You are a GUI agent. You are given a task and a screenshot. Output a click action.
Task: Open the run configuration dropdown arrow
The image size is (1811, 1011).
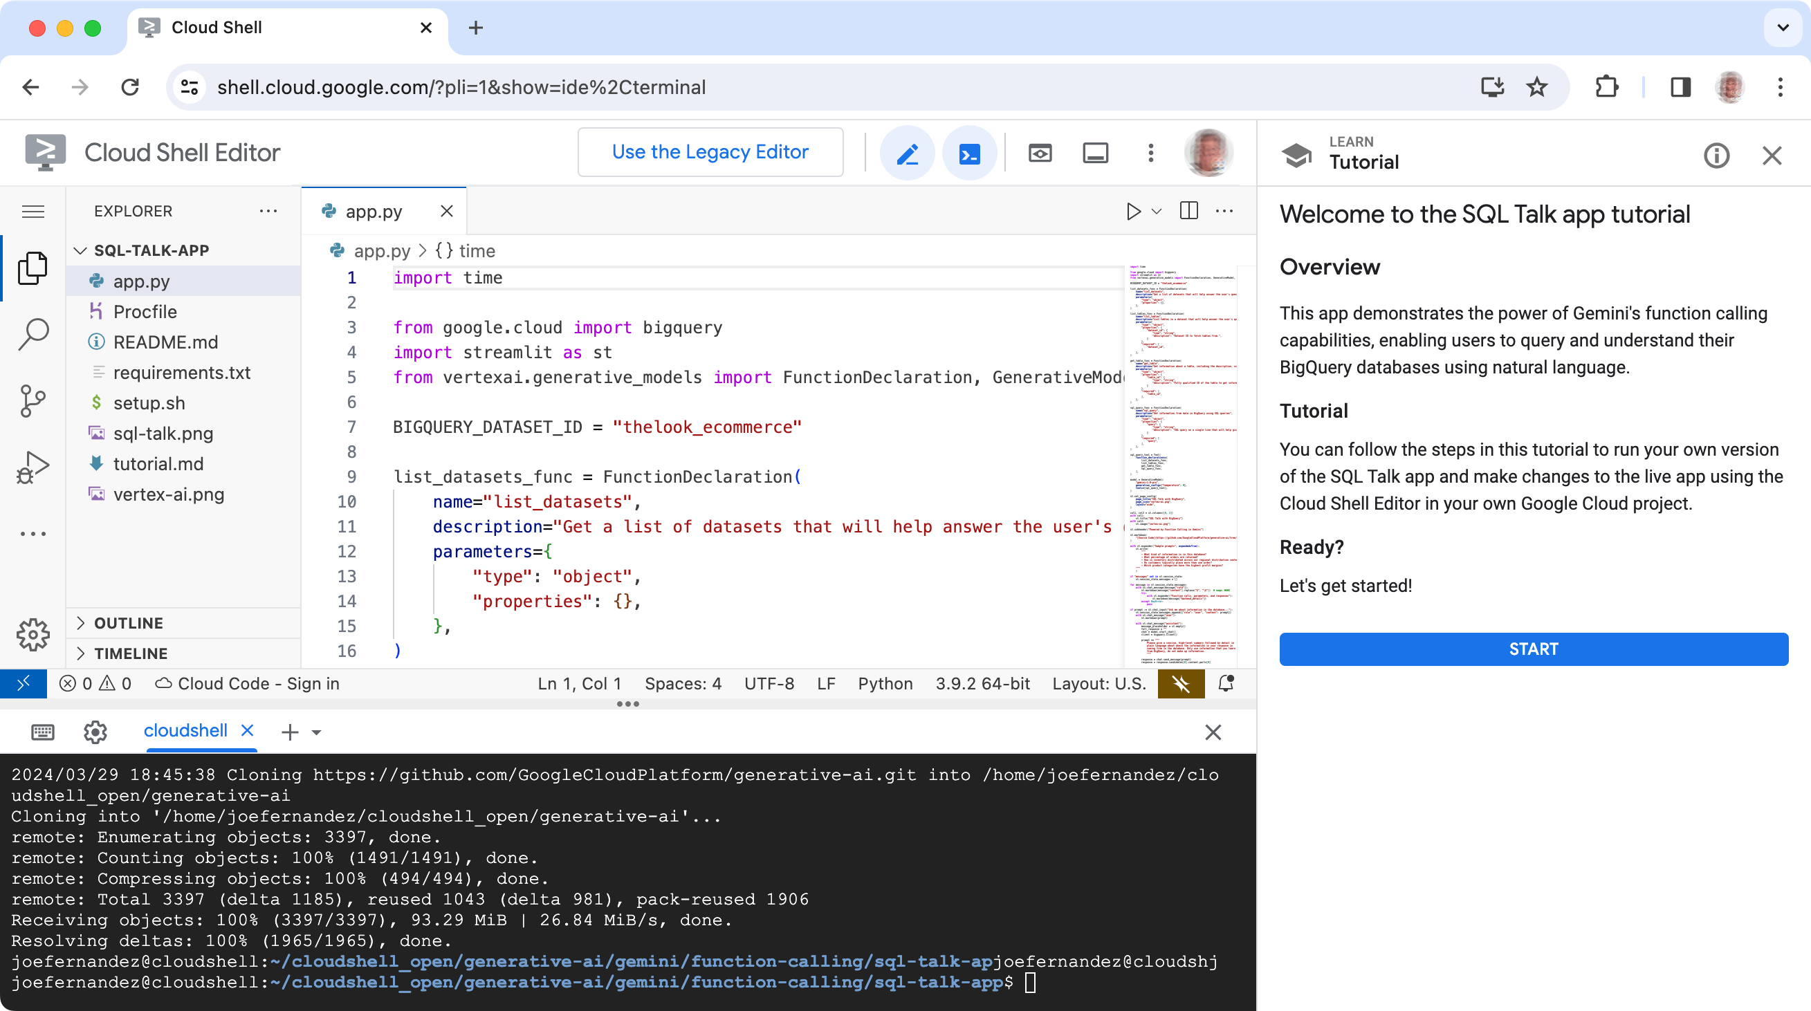click(1155, 210)
